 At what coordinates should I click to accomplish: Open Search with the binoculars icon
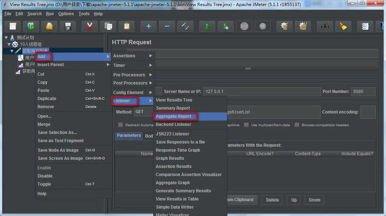(x=325, y=26)
